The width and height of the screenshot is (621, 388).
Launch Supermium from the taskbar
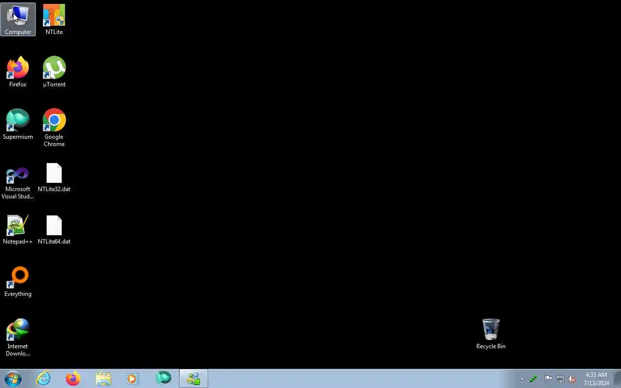(163, 378)
